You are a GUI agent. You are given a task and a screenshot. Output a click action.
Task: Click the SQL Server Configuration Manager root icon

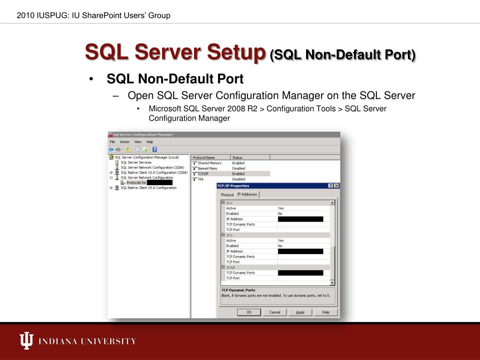click(111, 157)
